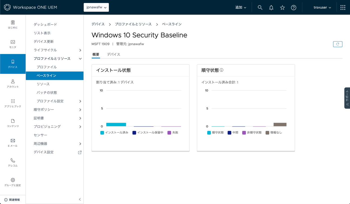Screen dimensions: 350x204
Task: Switch to the デバイス tab
Action: 114,55
